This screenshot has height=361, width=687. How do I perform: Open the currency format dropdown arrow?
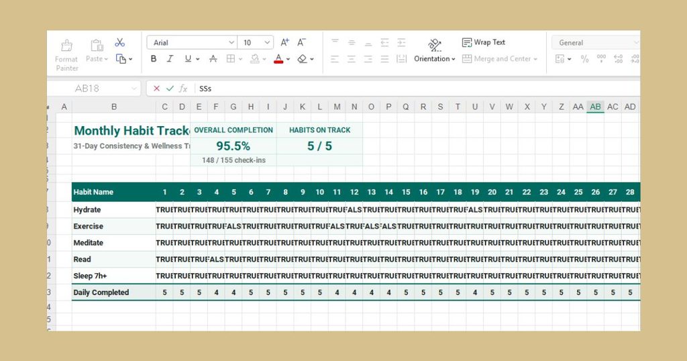(x=569, y=59)
